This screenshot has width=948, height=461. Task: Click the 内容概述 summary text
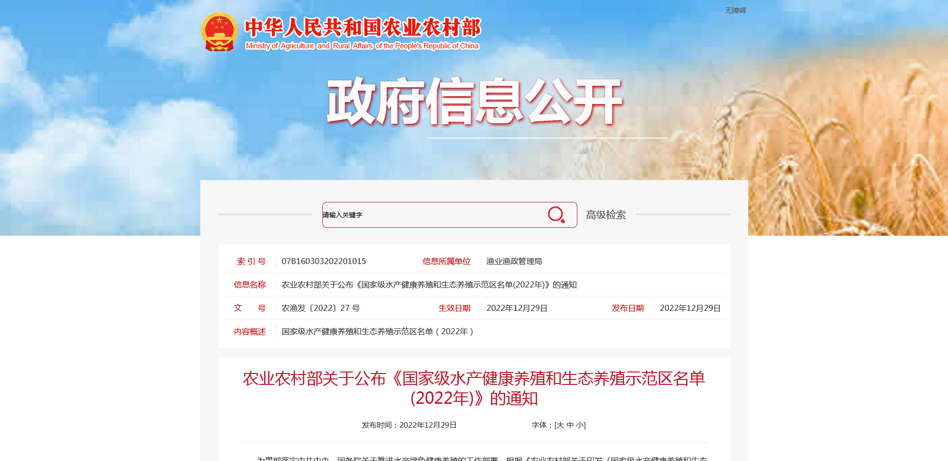[377, 331]
